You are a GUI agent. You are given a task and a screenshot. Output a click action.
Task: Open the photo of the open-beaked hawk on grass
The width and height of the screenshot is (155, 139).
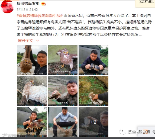(x=63, y=60)
